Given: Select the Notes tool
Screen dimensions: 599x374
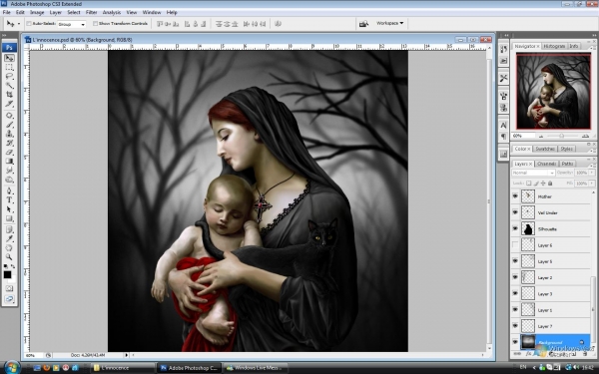Looking at the screenshot, I should point(9,229).
